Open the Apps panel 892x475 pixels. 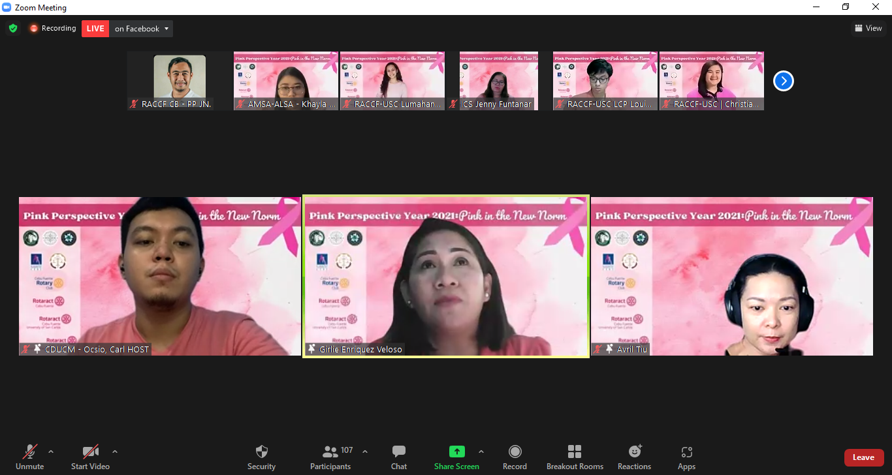(x=686, y=457)
